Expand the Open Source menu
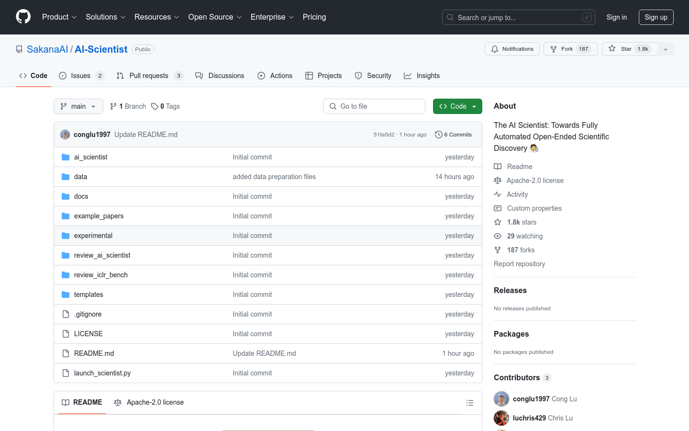 pyautogui.click(x=215, y=17)
